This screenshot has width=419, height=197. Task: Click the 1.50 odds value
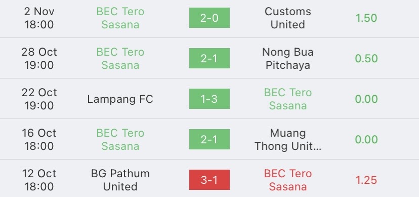click(x=366, y=18)
